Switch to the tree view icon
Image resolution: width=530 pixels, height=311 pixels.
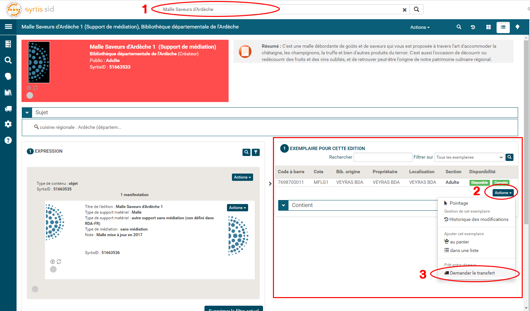517,27
